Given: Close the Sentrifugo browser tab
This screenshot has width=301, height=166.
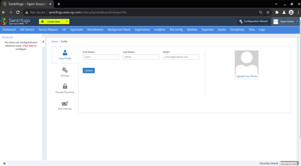Looking at the screenshot, I should point(50,4).
